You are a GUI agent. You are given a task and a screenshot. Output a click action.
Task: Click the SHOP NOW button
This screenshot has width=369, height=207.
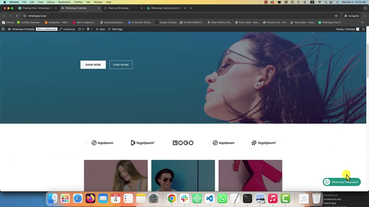93,65
